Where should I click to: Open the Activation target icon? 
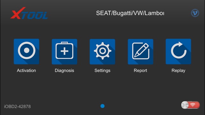pos(26,51)
